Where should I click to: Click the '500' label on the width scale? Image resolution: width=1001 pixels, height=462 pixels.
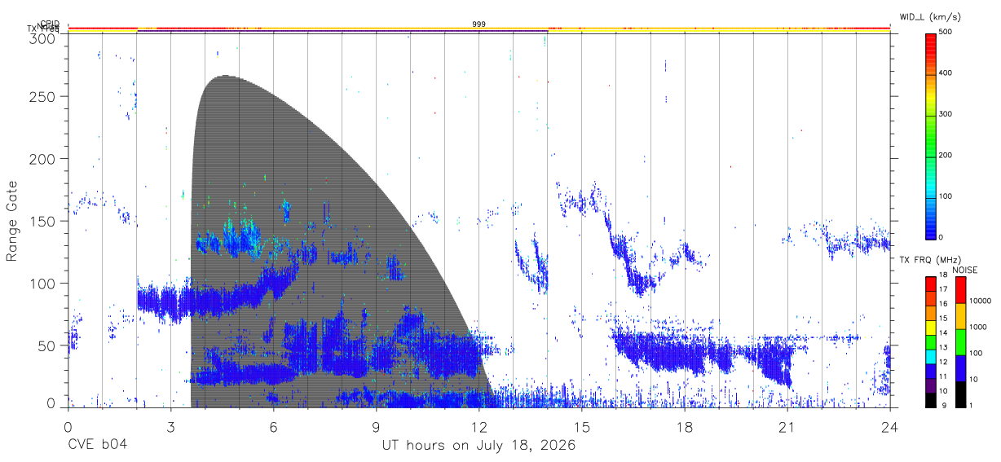[x=946, y=33]
